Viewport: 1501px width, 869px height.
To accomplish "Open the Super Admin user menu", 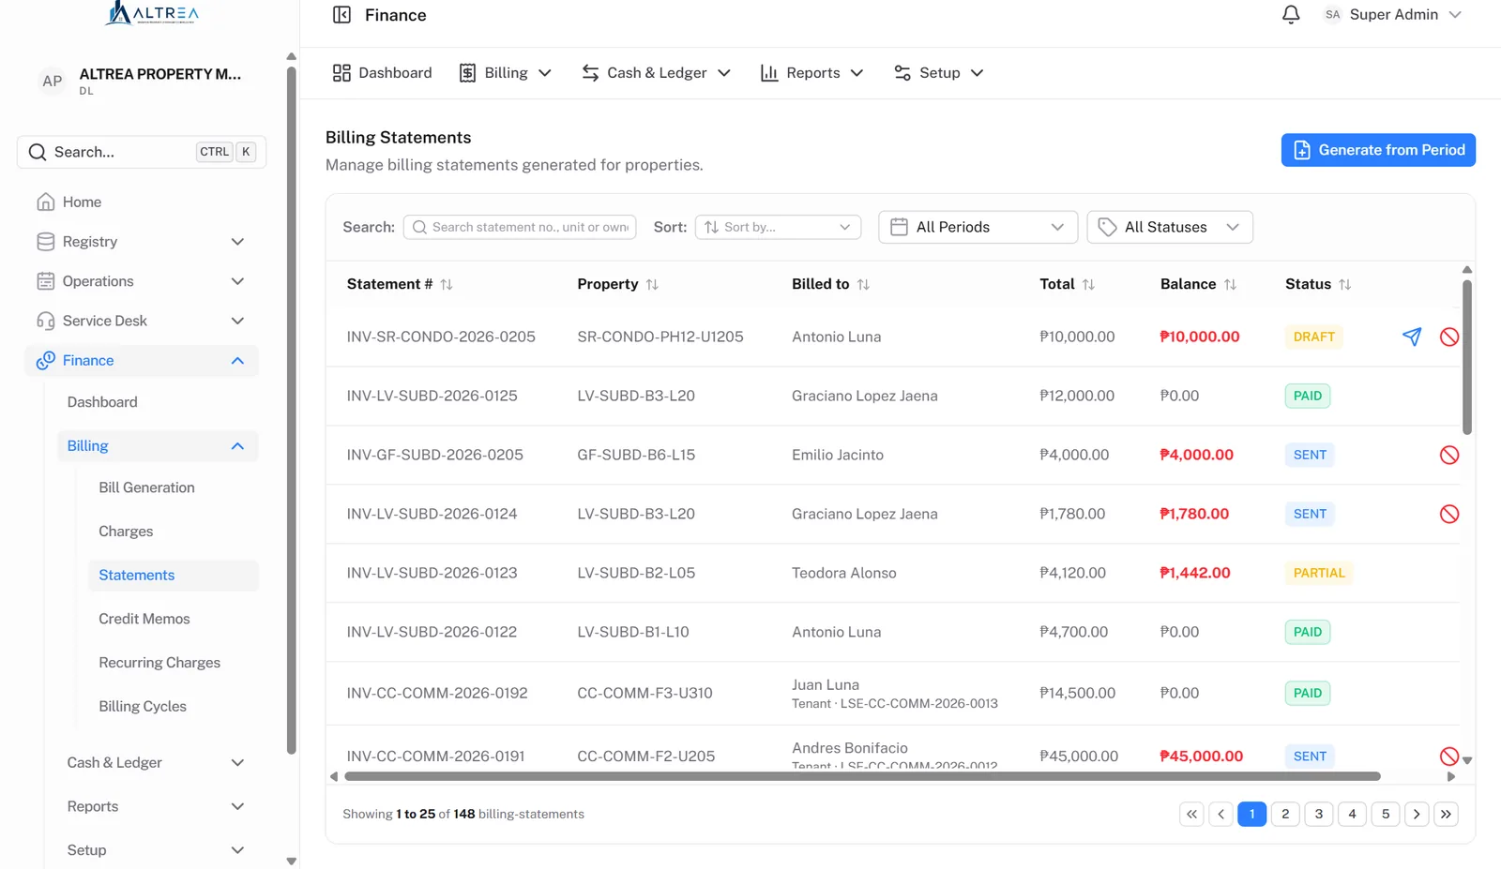I will (1392, 15).
